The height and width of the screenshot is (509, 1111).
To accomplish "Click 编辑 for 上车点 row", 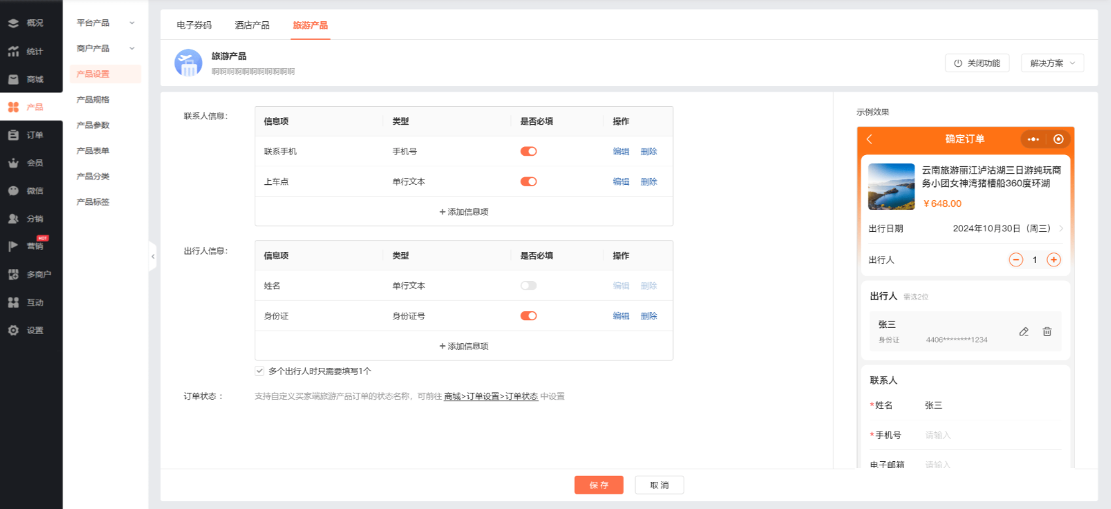I will click(621, 182).
